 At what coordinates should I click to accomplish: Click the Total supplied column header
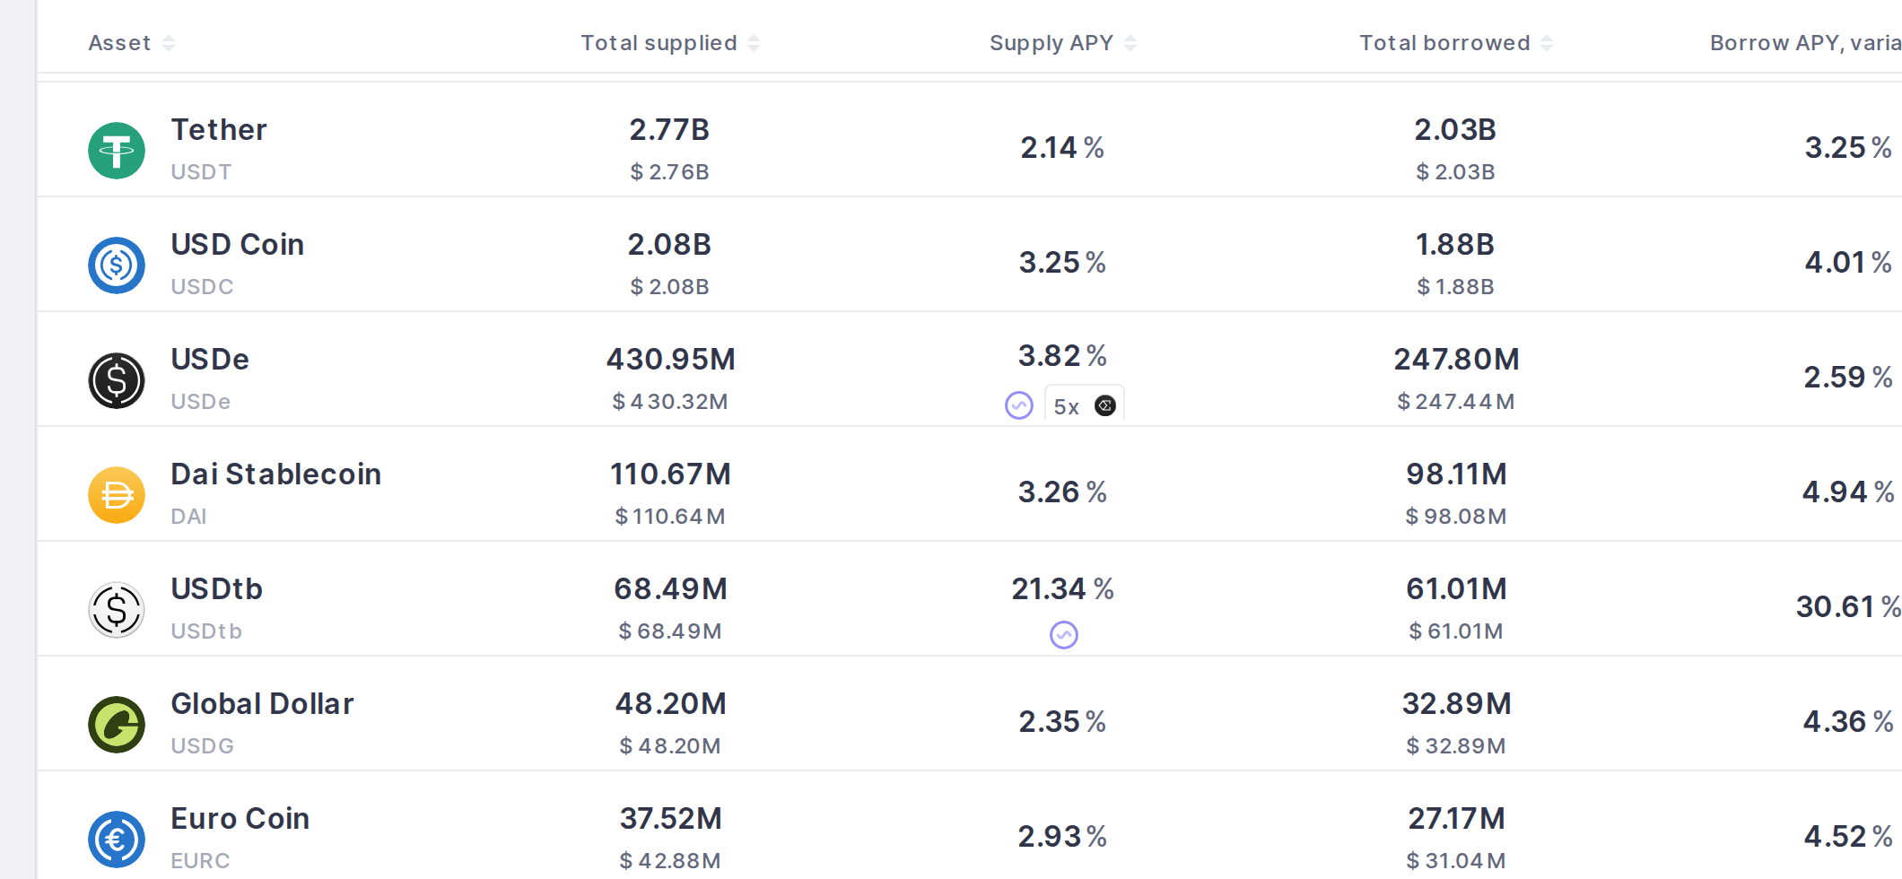(x=659, y=43)
